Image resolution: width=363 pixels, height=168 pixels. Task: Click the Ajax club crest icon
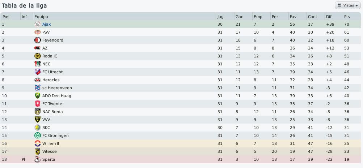click(x=38, y=24)
